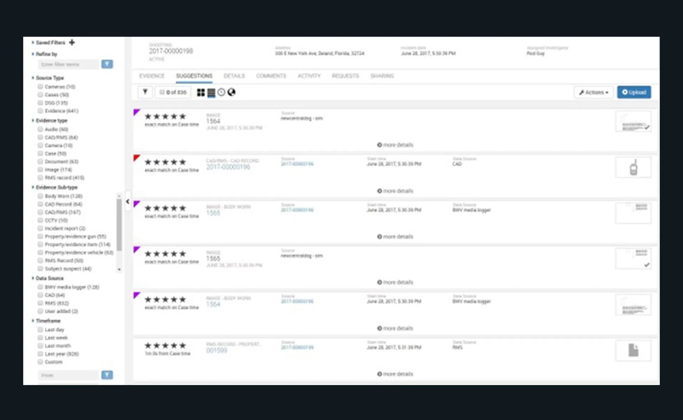The height and width of the screenshot is (420, 683).
Task: Open the map globe view
Action: (x=232, y=92)
